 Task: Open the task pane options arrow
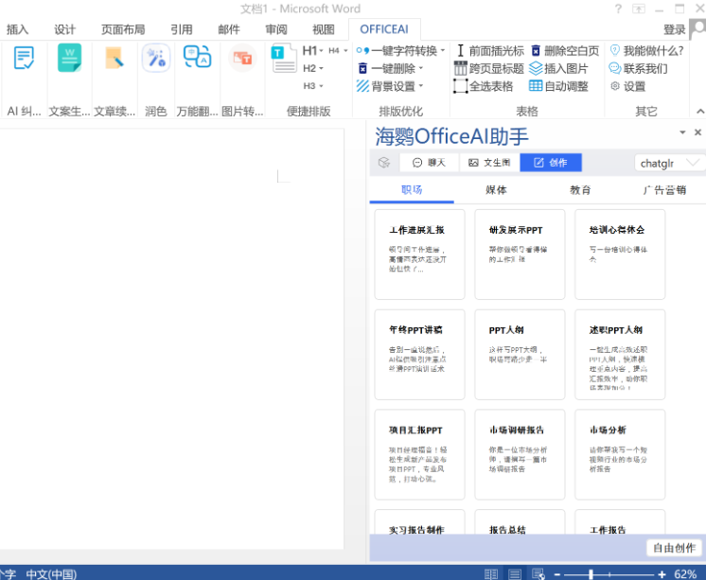[682, 132]
